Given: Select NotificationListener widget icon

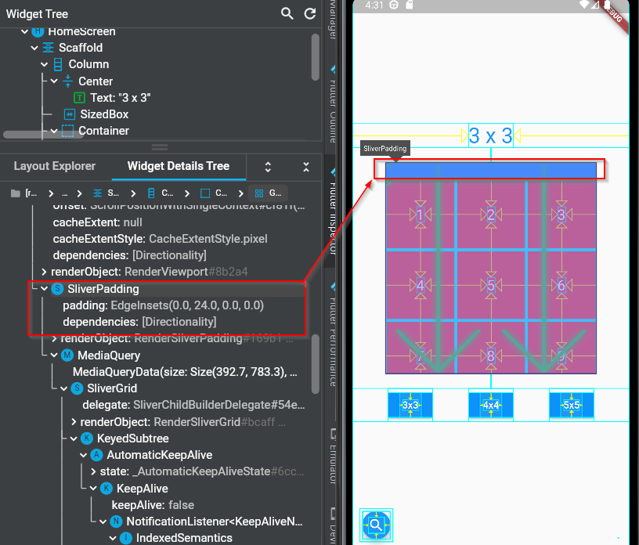Looking at the screenshot, I should 116,522.
